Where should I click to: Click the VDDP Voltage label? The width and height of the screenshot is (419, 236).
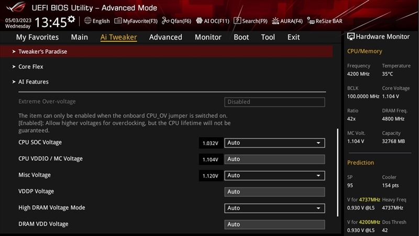point(36,191)
